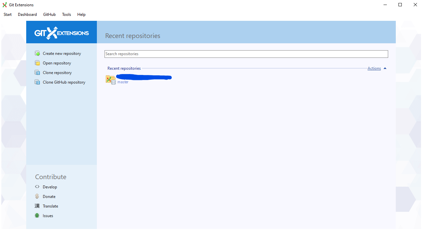
Task: Click the Clone GitHub repository icon
Action: [37, 82]
